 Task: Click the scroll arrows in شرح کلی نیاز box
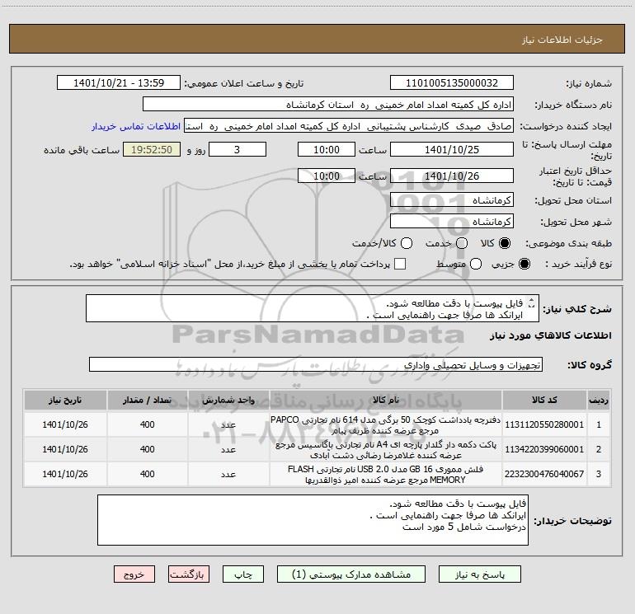(x=532, y=302)
